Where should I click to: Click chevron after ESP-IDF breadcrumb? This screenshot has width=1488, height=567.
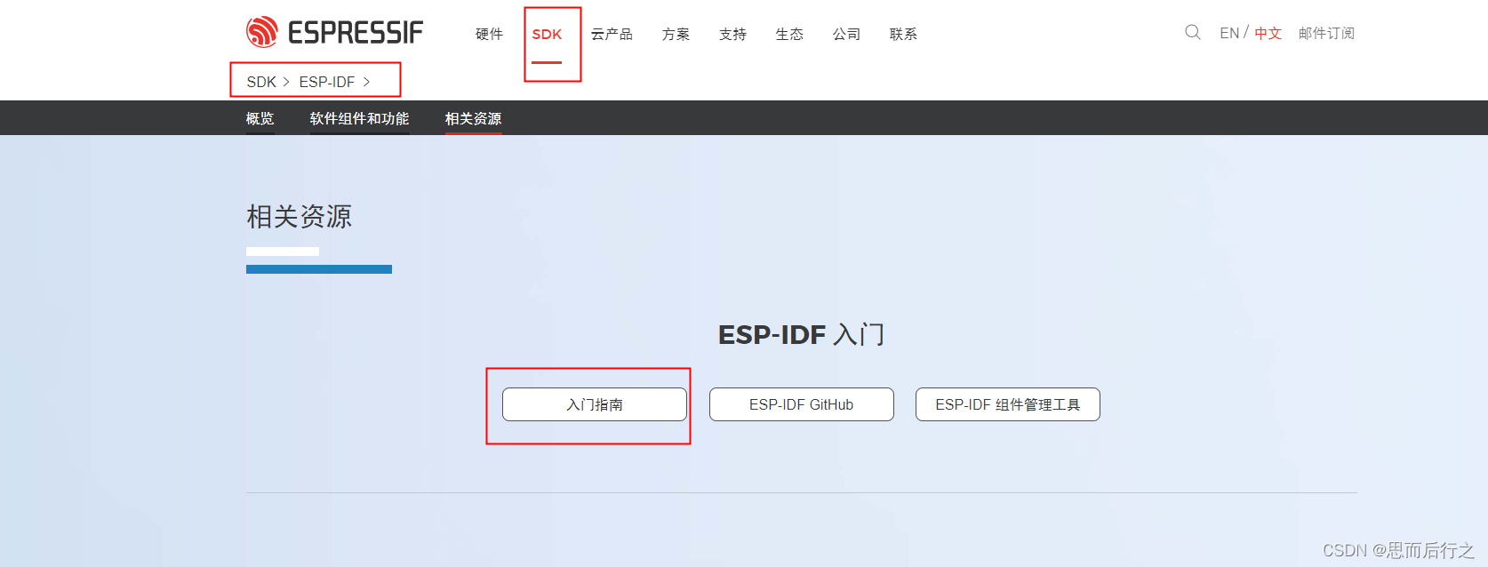[x=366, y=82]
